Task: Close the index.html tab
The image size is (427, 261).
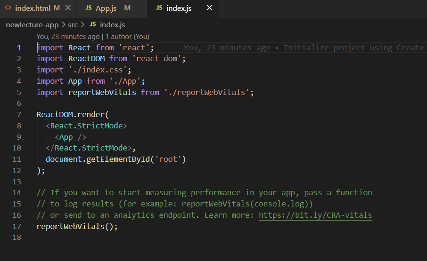Action: click(x=68, y=8)
